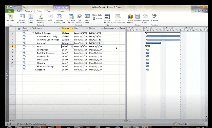Select the Outer Walls task name

click(x=43, y=56)
